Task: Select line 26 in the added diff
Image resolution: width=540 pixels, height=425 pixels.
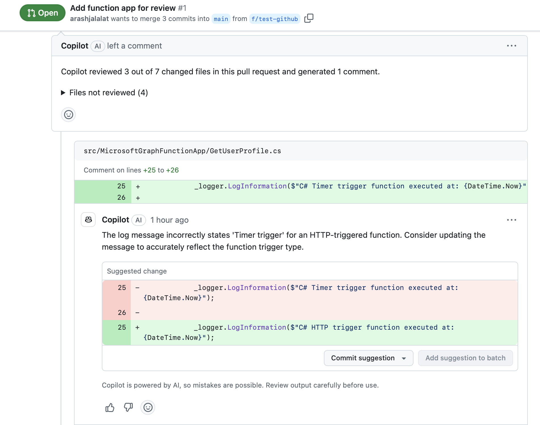Action: coord(121,197)
